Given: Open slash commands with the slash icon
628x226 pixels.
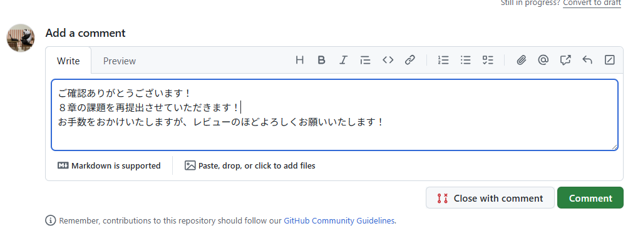Looking at the screenshot, I should [609, 61].
